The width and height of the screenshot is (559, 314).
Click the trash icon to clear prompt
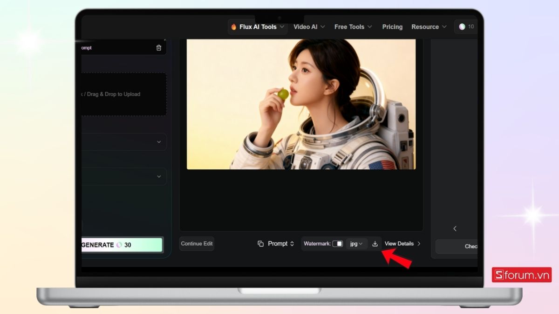159,48
